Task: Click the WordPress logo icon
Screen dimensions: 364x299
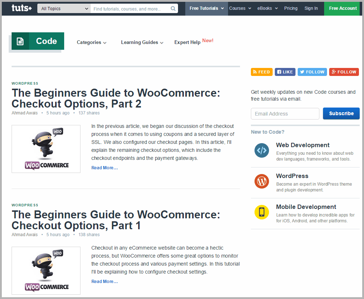Action: pyautogui.click(x=262, y=181)
